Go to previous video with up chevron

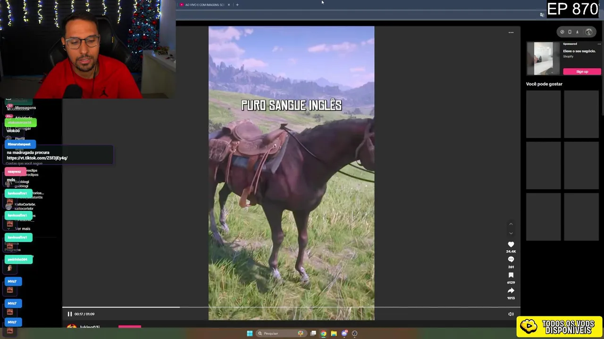(511, 224)
